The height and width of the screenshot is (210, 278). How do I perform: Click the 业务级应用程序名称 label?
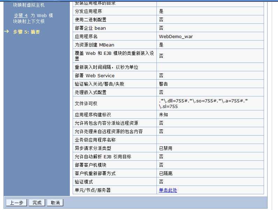[x=95, y=140]
